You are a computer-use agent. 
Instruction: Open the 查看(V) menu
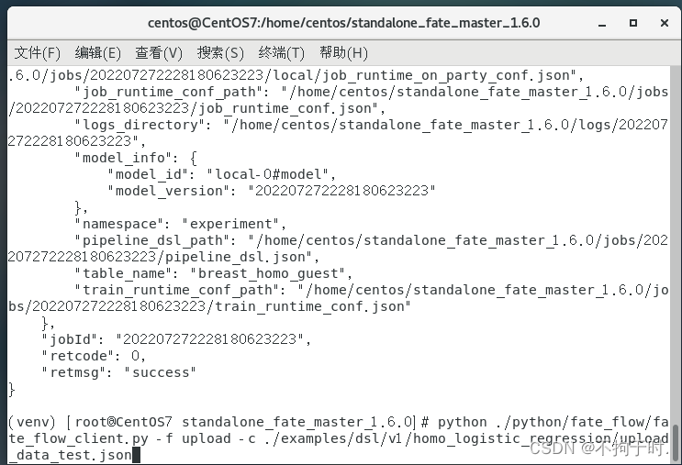[x=159, y=53]
